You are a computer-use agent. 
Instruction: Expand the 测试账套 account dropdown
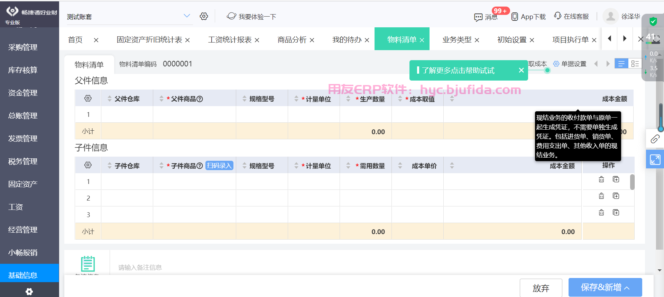pyautogui.click(x=187, y=16)
